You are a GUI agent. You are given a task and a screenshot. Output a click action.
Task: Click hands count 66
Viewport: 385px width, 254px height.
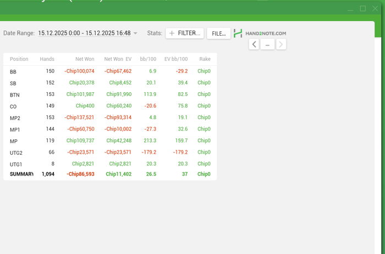[51, 152]
